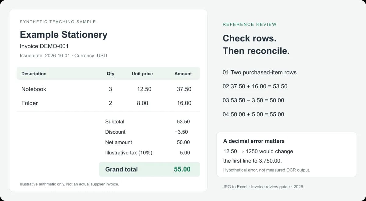Click the 'Discount' label
This screenshot has height=201, width=366.
click(115, 132)
